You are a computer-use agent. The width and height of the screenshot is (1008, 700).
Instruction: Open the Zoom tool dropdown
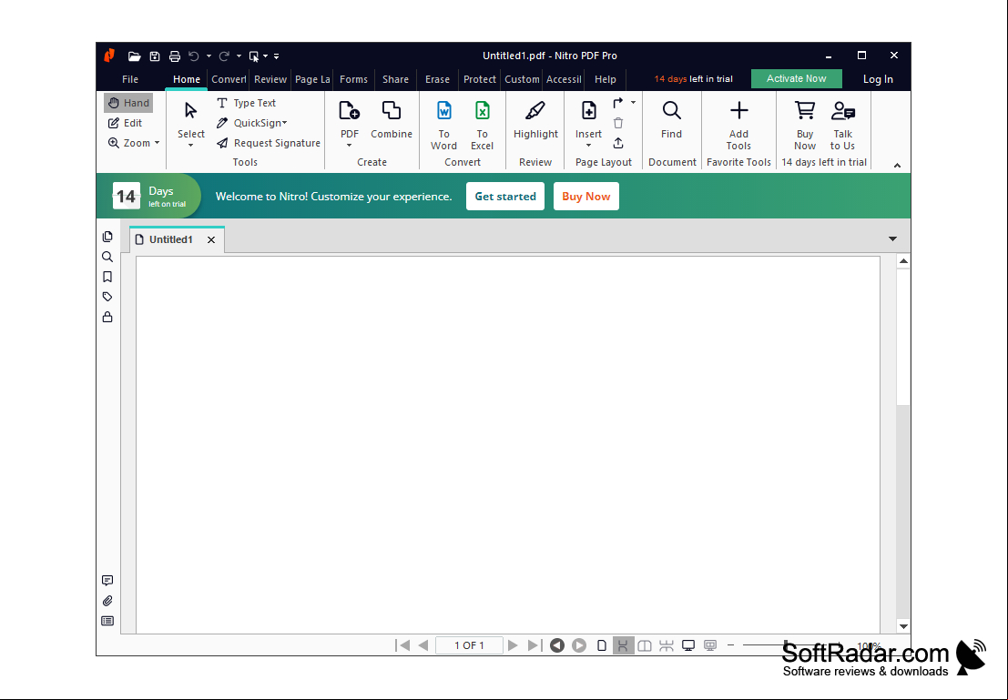tap(157, 143)
